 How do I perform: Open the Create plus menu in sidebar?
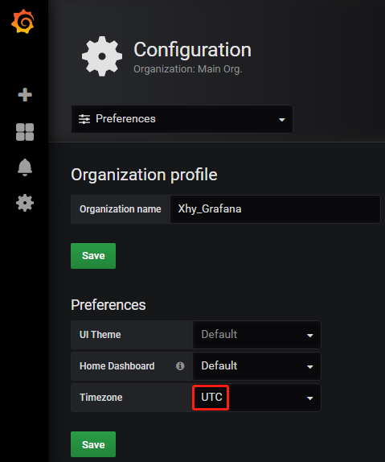click(x=25, y=95)
